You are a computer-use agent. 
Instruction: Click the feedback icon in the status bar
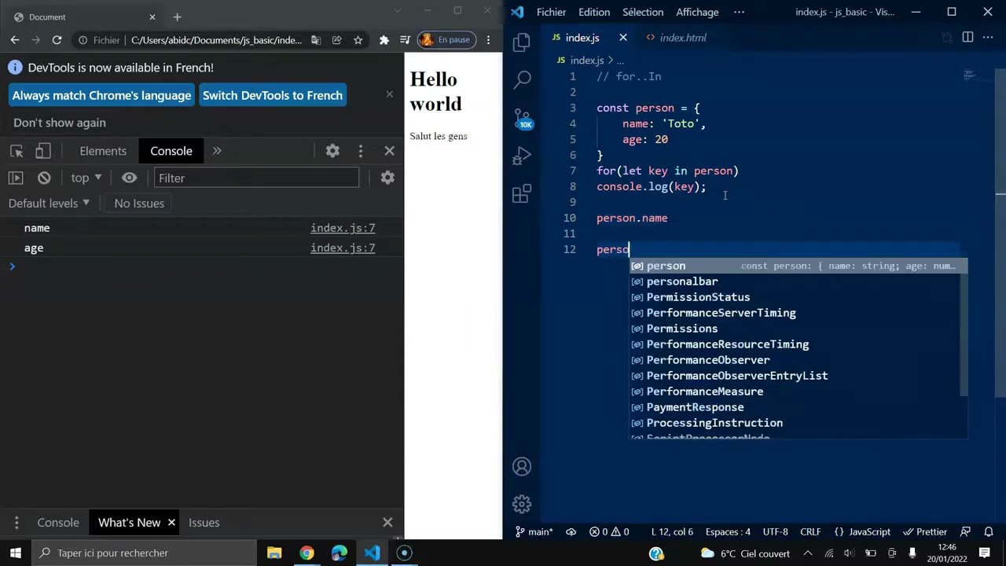pyautogui.click(x=966, y=531)
